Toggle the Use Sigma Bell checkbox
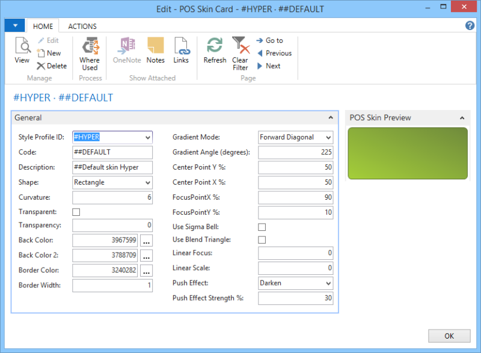This screenshot has height=353, width=481. (262, 227)
